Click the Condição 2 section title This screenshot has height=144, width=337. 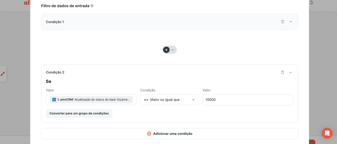(55, 72)
